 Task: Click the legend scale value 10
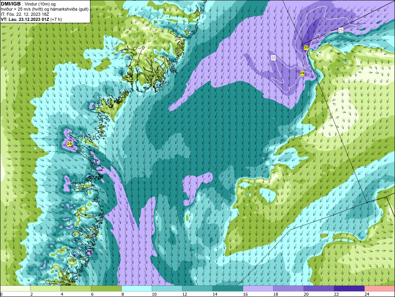point(154,294)
